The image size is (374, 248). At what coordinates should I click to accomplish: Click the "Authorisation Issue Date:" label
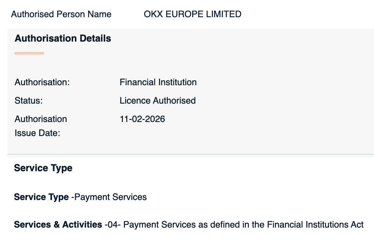40,126
